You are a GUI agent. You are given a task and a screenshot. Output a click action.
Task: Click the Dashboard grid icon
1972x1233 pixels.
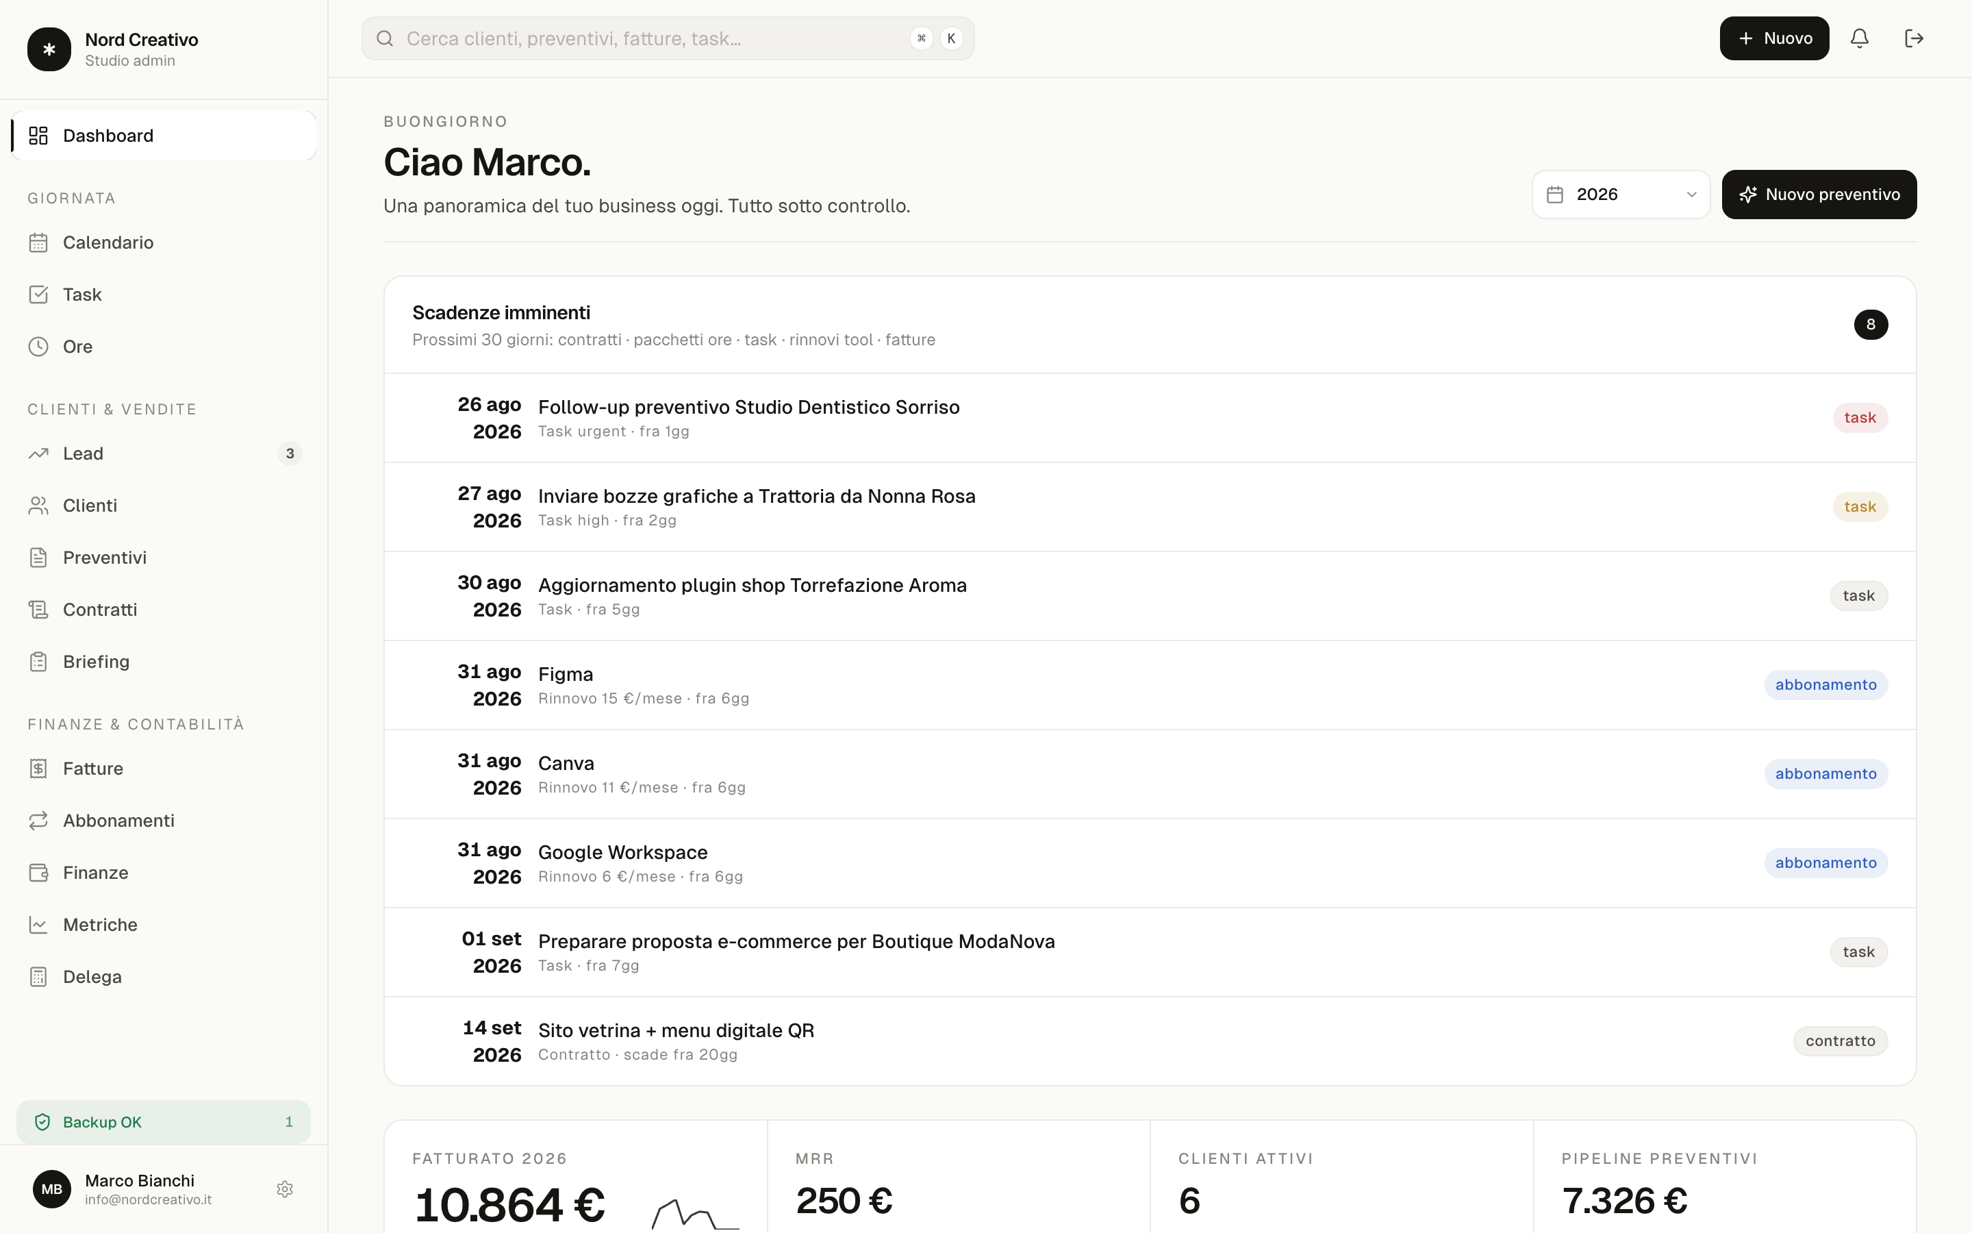(x=38, y=136)
